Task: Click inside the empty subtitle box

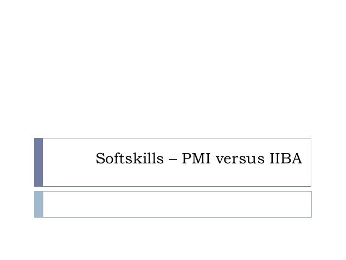Action: coord(176,204)
